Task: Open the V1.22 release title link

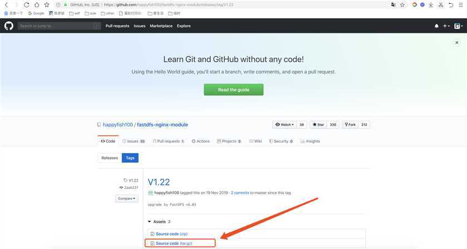Action: tap(159, 182)
